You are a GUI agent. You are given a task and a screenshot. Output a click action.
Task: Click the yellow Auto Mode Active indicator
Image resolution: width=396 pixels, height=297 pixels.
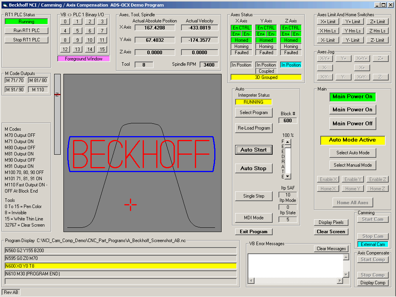click(353, 140)
